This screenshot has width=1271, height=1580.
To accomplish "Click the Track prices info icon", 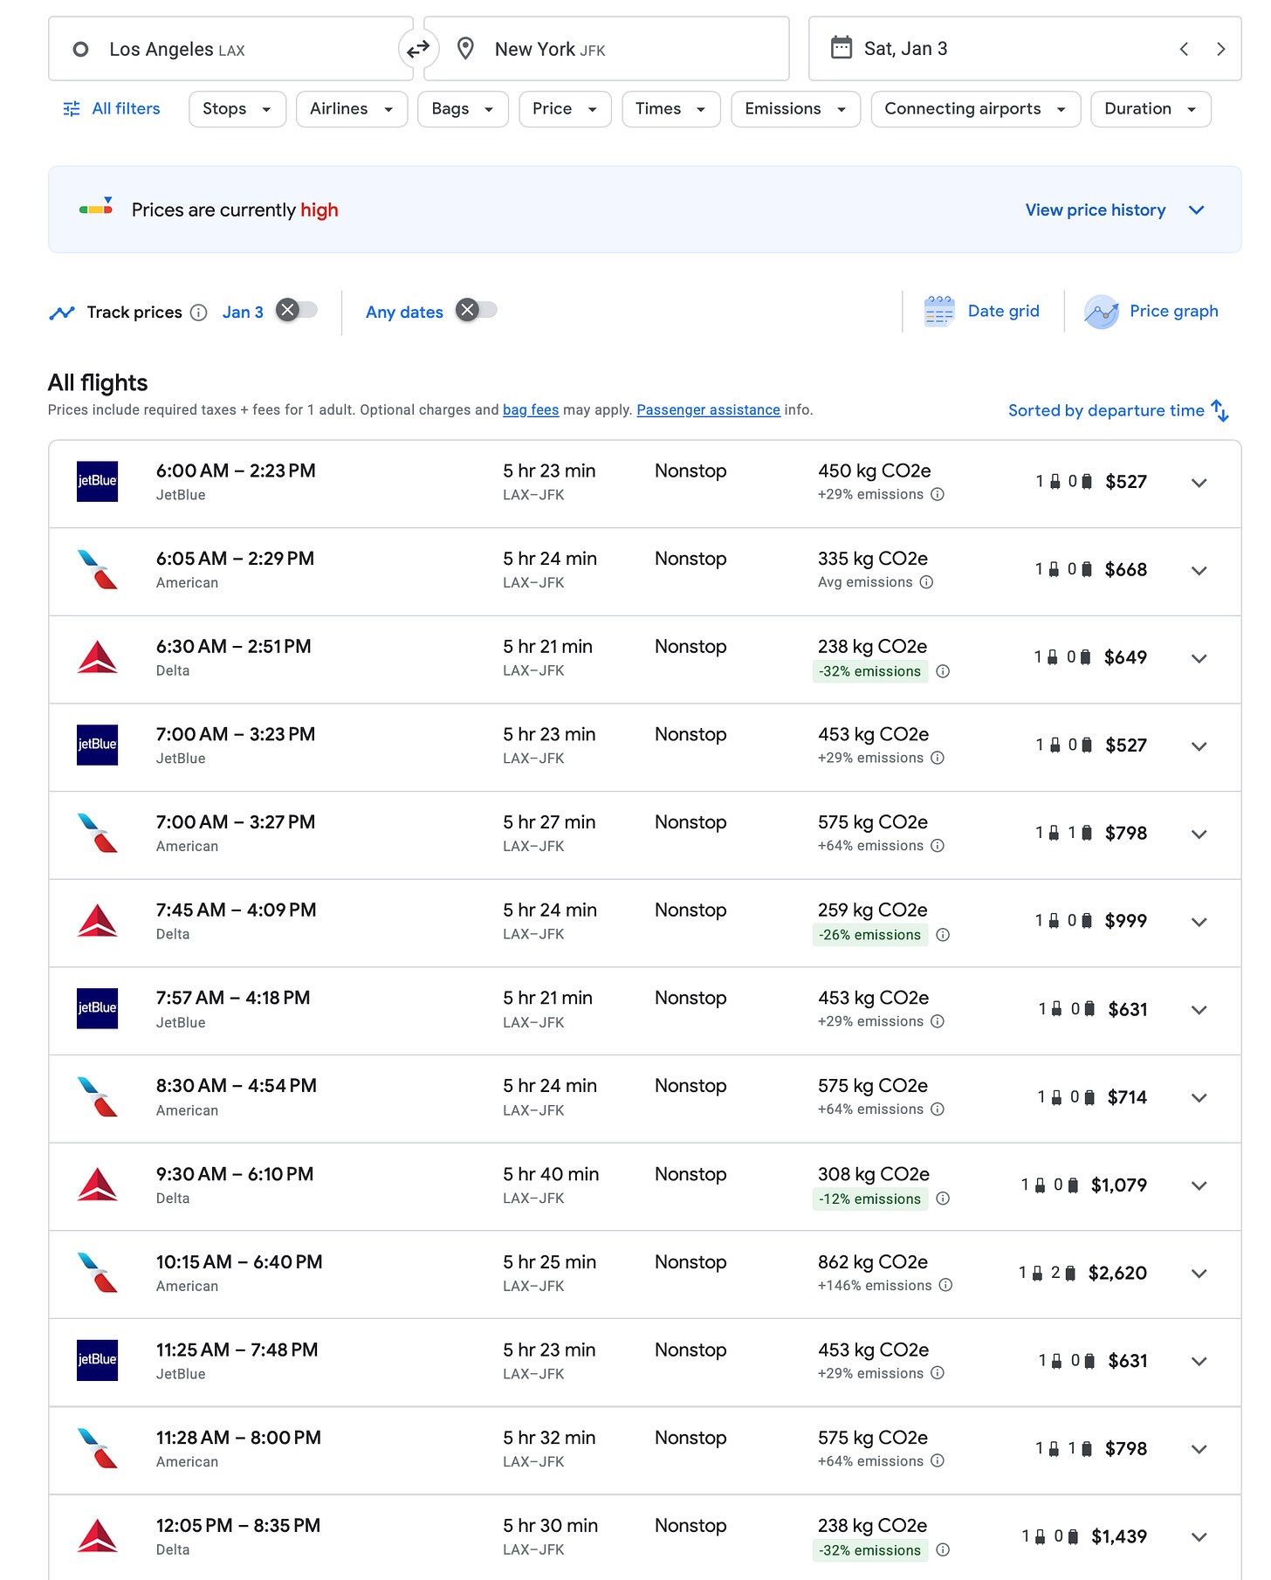I will tap(199, 313).
